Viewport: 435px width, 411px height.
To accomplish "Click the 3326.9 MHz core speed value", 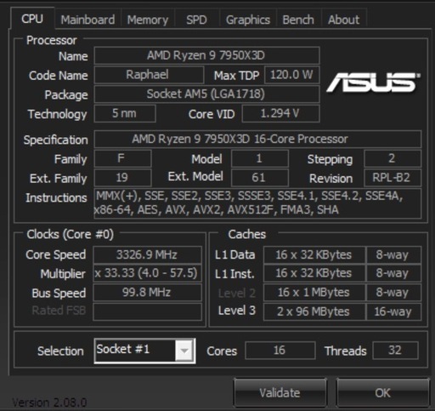I will (x=147, y=254).
